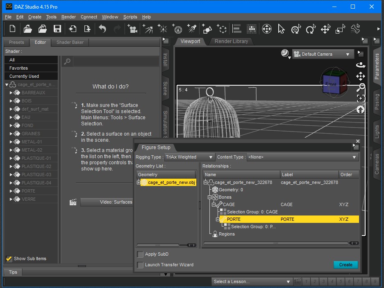Select the Joint Editor bone tool

click(x=355, y=29)
